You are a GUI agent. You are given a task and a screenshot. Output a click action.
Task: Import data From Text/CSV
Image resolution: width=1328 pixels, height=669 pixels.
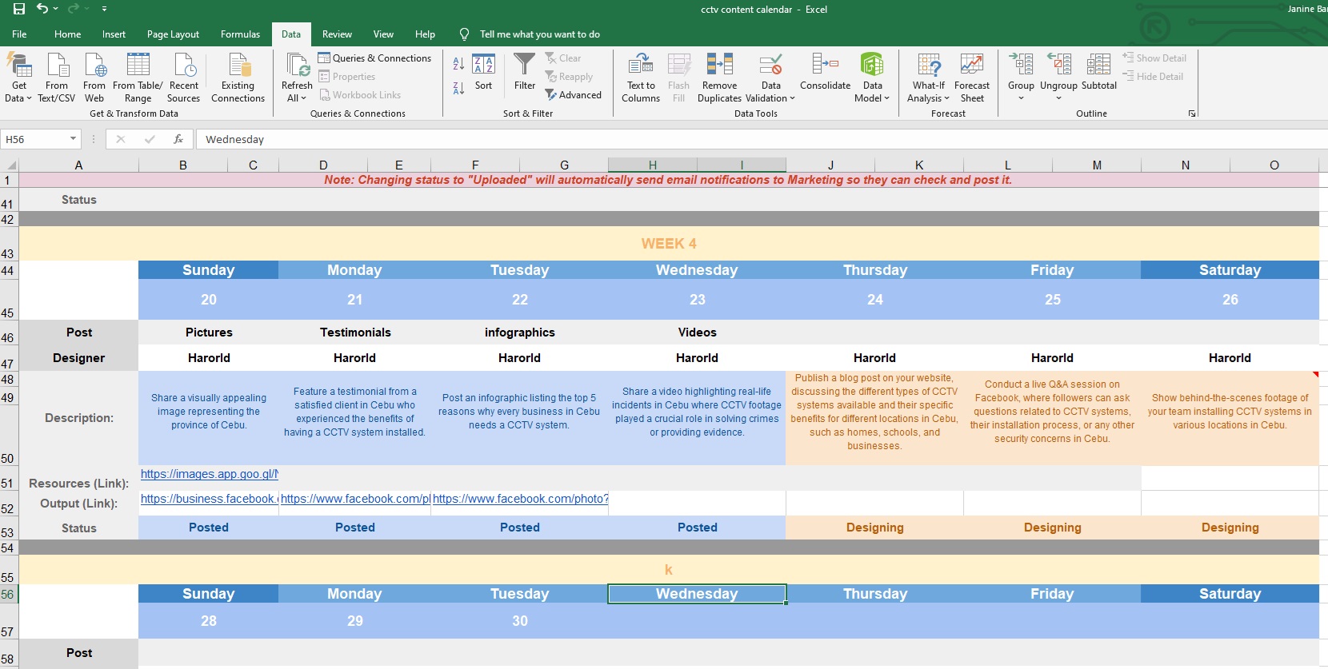coord(57,78)
